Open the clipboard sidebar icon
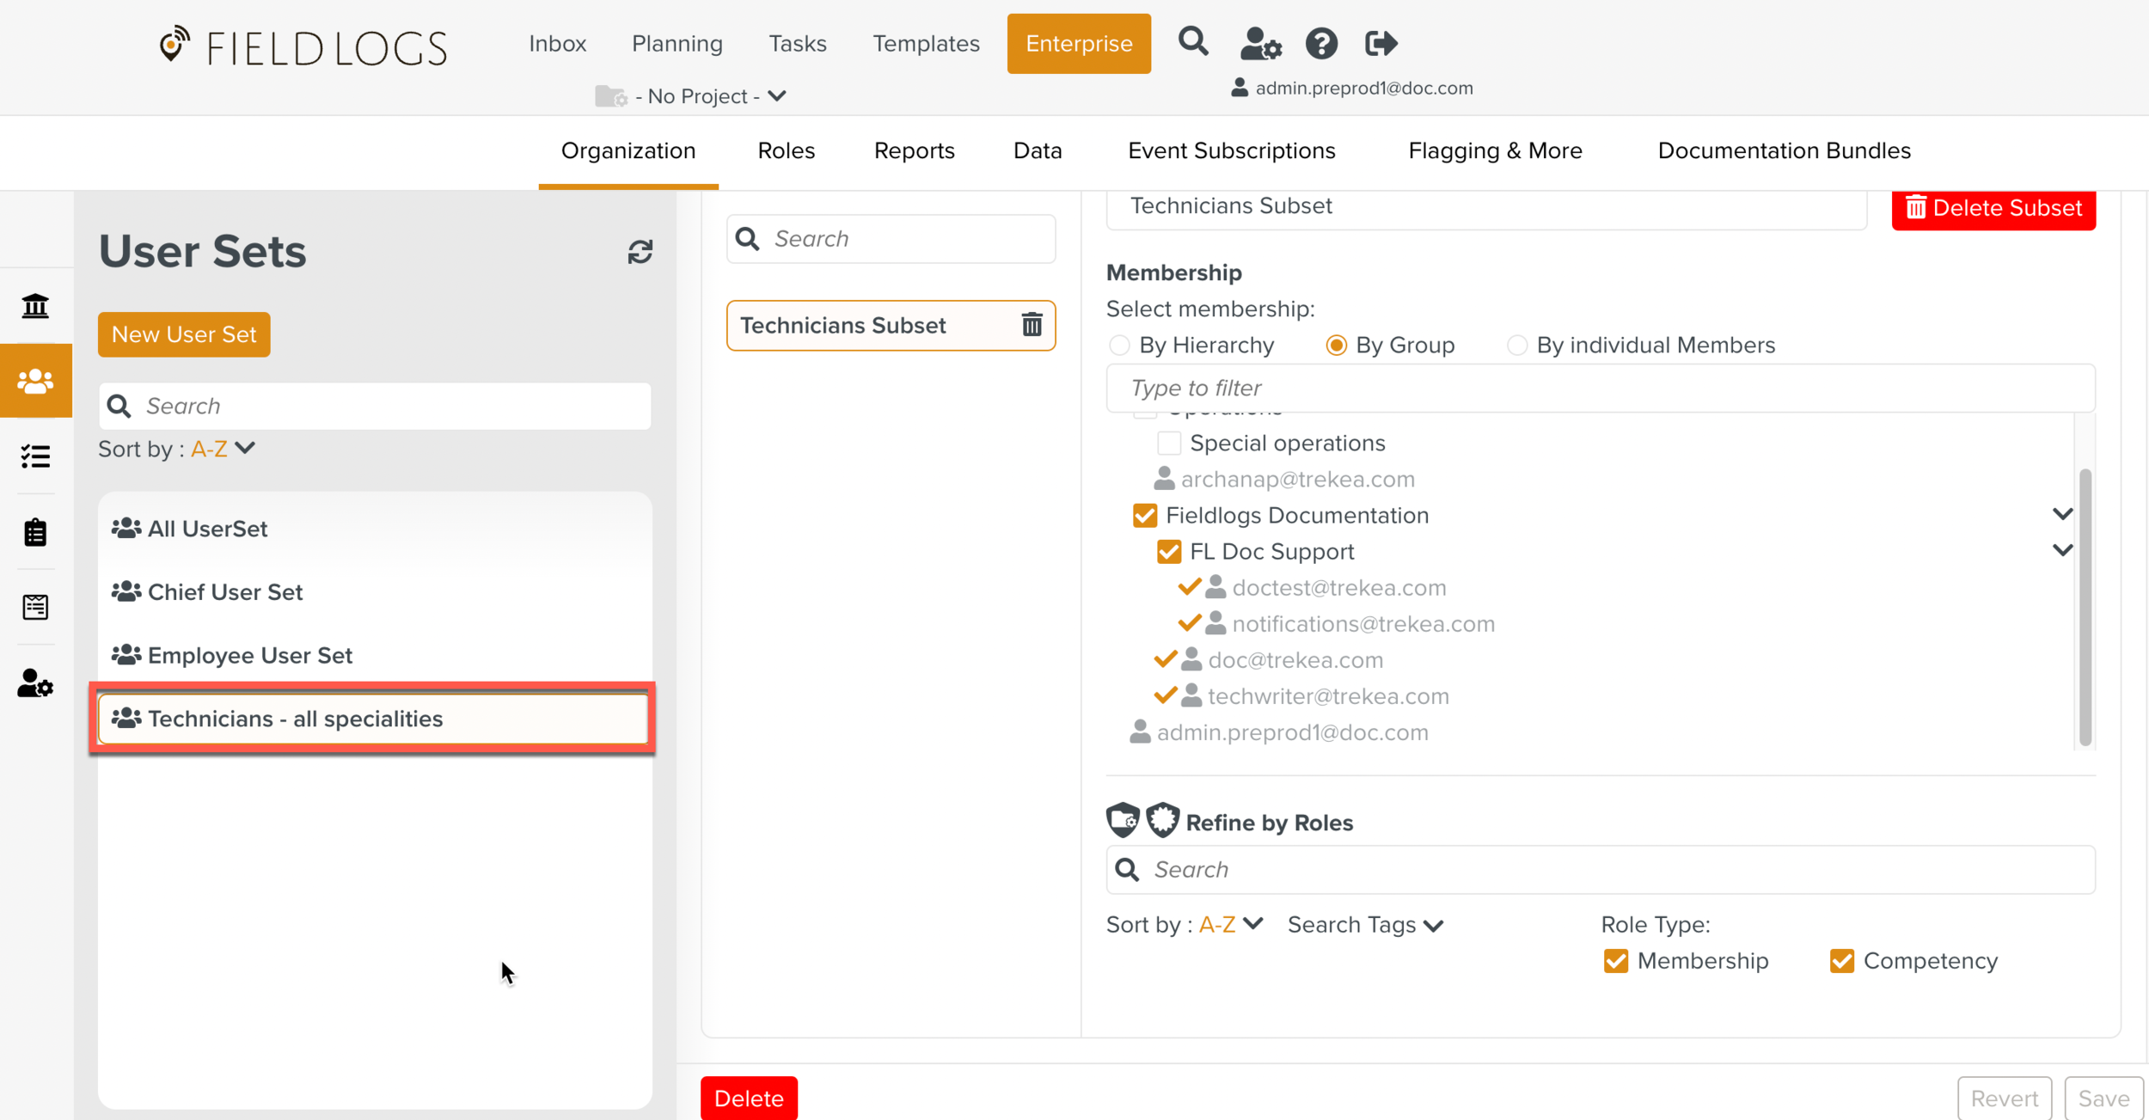2149x1120 pixels. pyautogui.click(x=35, y=532)
